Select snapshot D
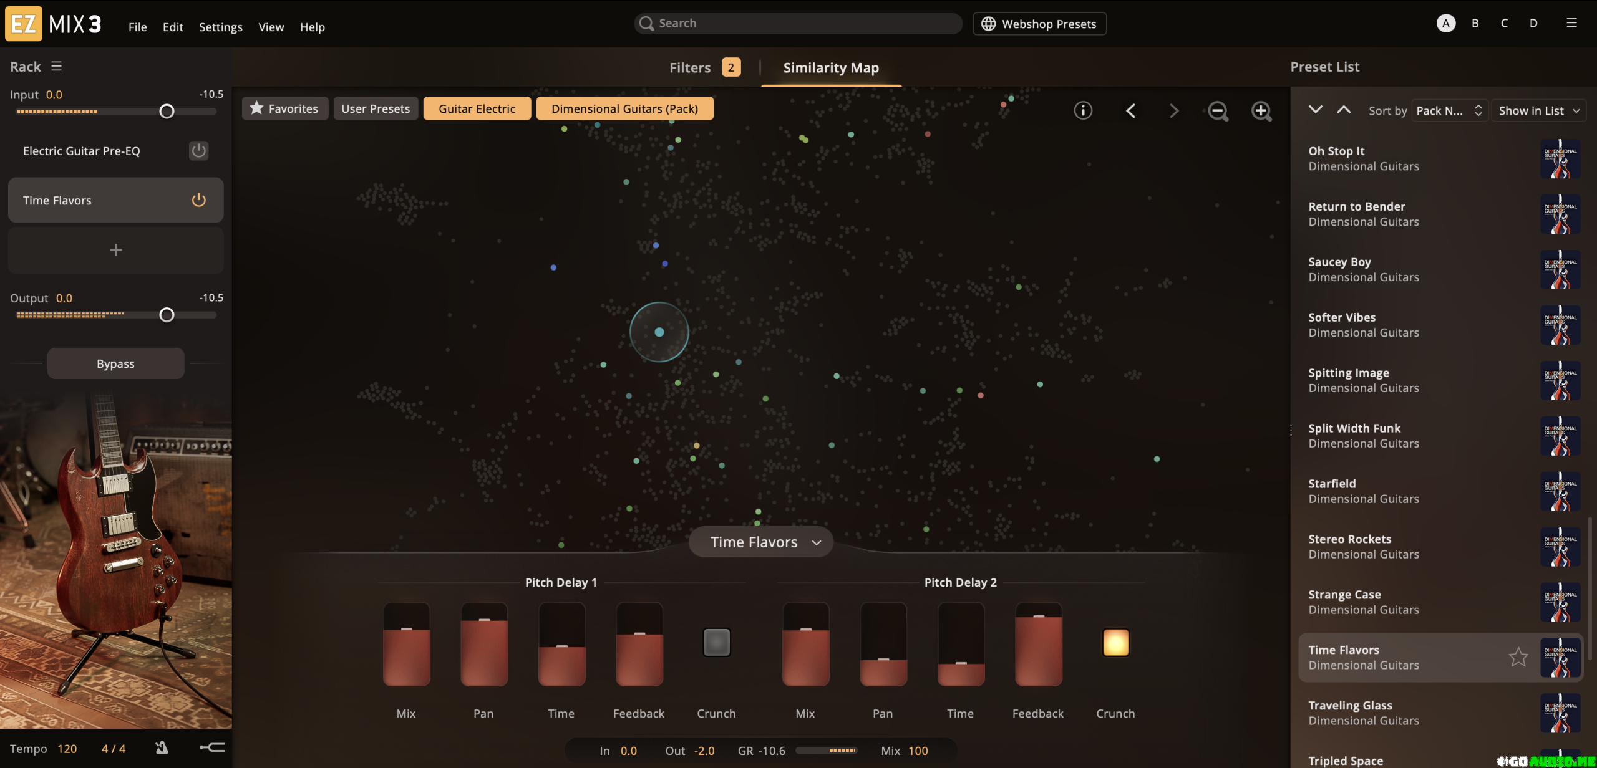 coord(1533,23)
